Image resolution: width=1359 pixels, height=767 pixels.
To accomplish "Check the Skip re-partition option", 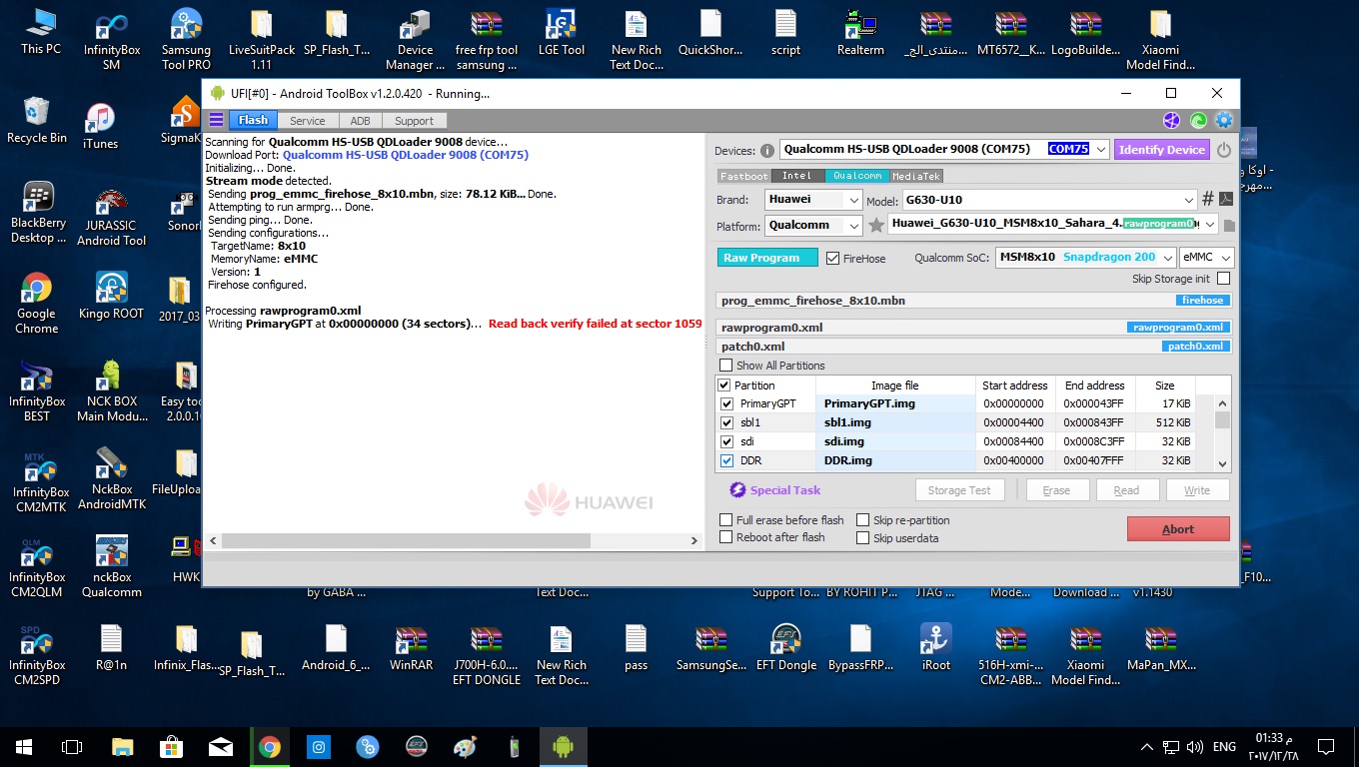I will [863, 520].
